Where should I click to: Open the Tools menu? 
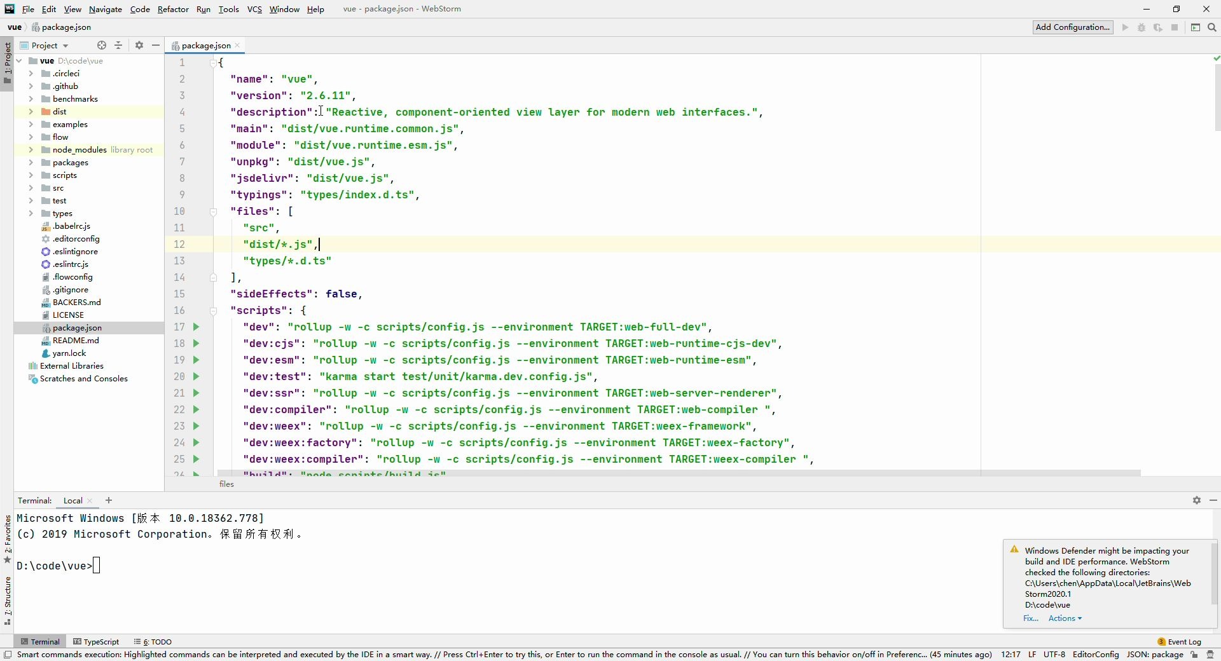point(228,9)
